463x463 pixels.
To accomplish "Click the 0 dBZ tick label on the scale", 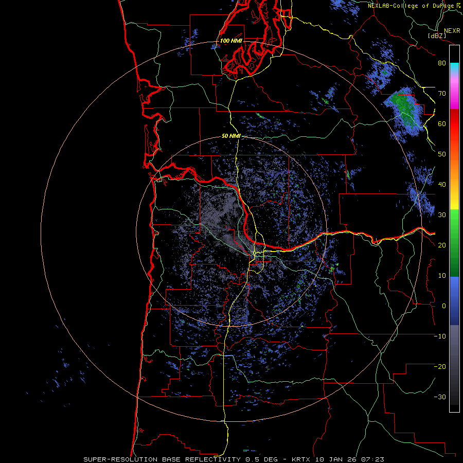I will coord(444,306).
